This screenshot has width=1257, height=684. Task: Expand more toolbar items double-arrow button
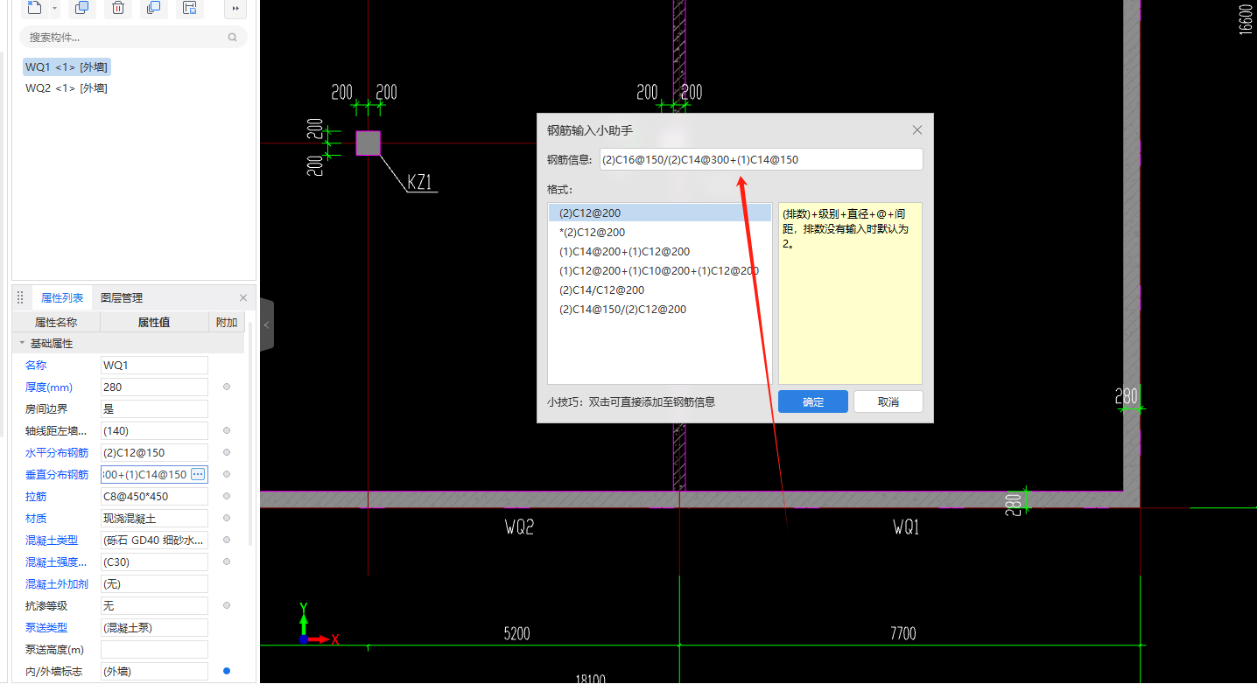[235, 8]
